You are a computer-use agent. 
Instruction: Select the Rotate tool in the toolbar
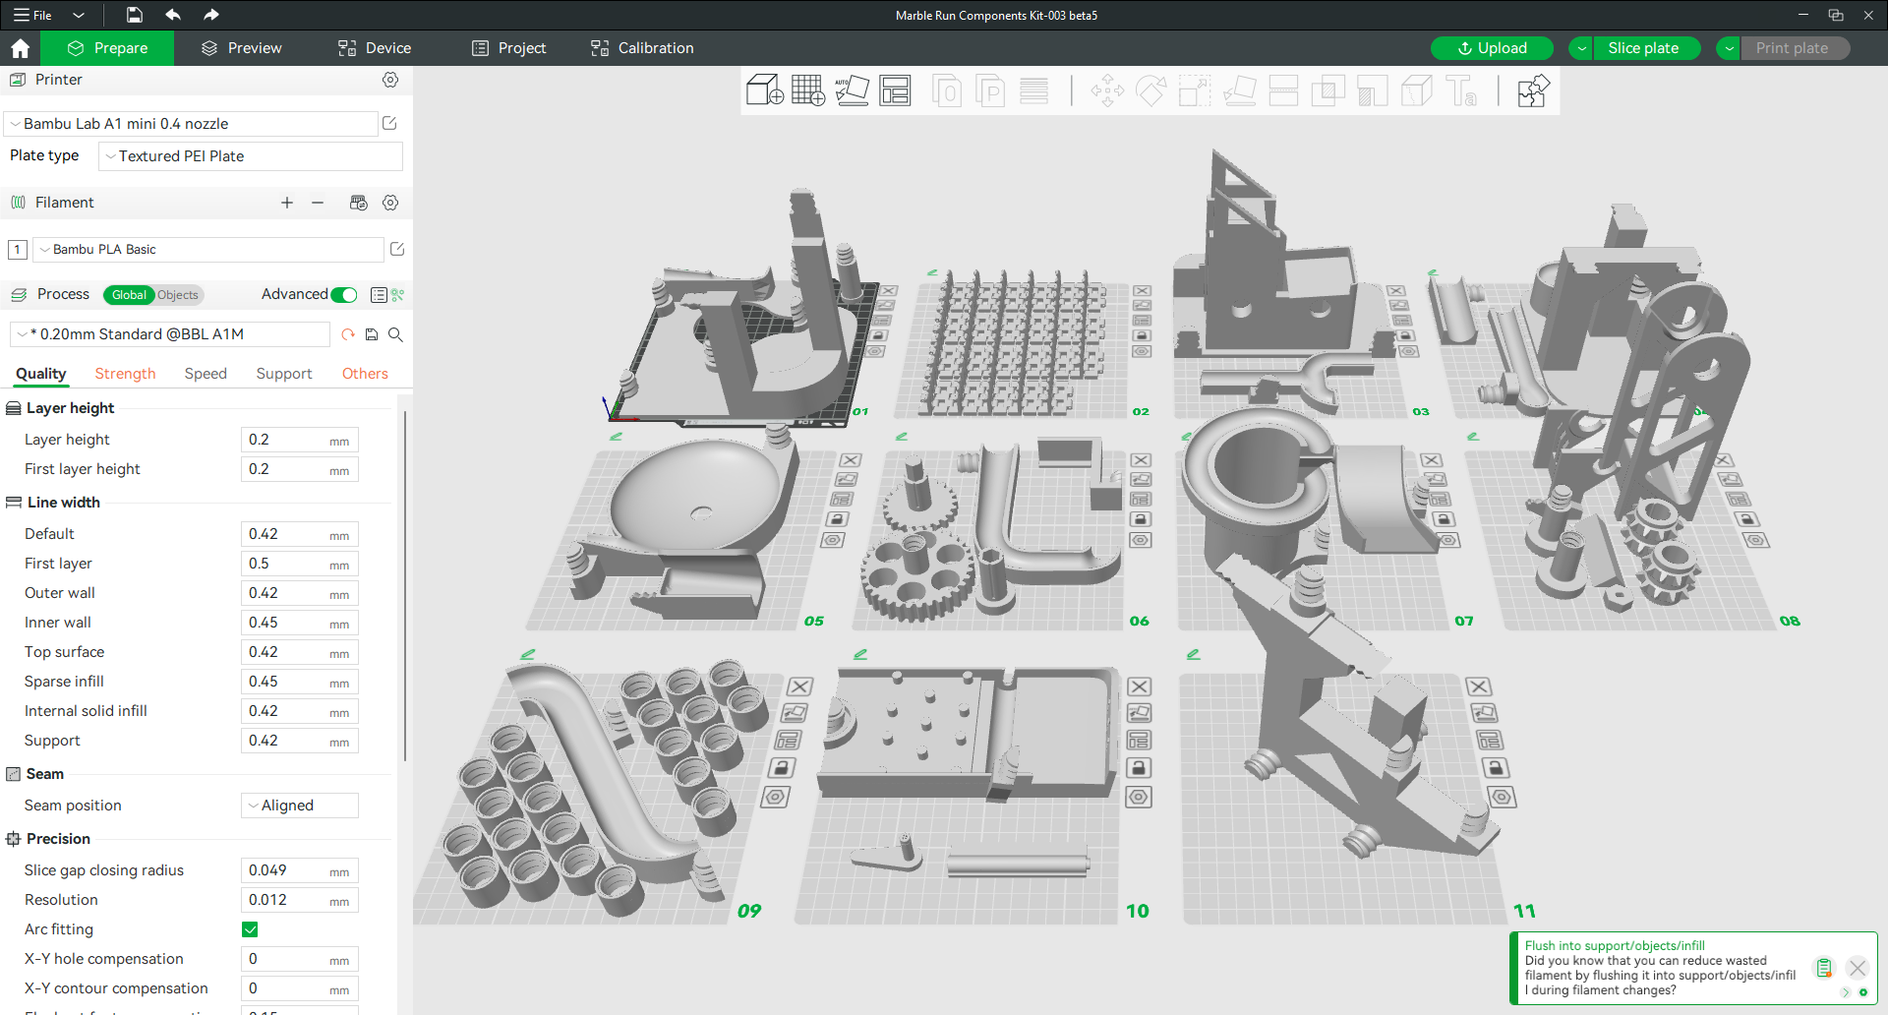(1150, 90)
